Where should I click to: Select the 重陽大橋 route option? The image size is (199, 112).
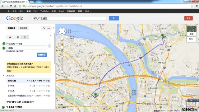29,81
